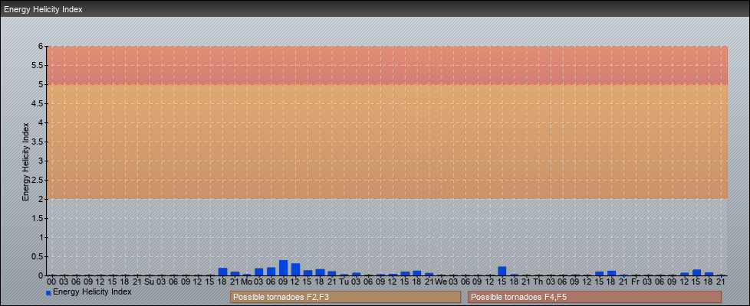The image size is (750, 306).
Task: Click the 'Su' day label on the x-axis
Action: click(x=149, y=282)
